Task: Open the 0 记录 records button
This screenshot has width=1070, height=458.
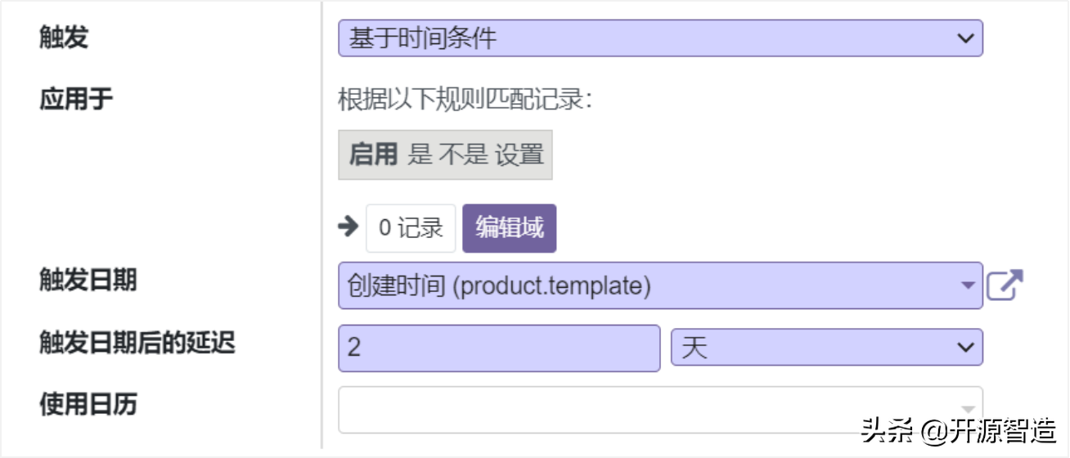Action: [411, 228]
